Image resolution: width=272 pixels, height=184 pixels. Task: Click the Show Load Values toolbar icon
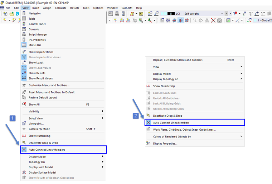[263, 14]
